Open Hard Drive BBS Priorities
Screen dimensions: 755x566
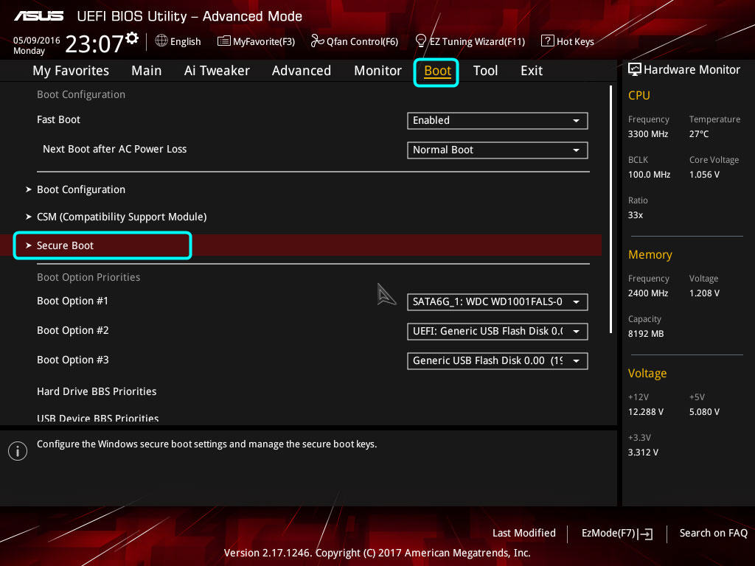click(x=97, y=391)
